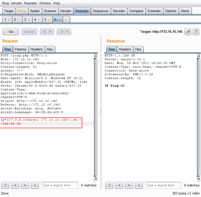Open the Help menu
Viewport: 201px width, 197px height.
click(57, 3)
